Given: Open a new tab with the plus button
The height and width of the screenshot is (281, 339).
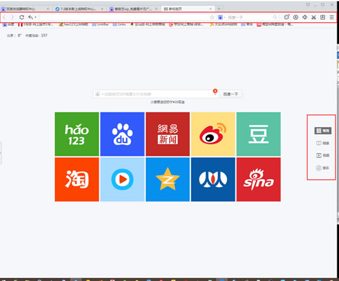Looking at the screenshot, I should click(x=219, y=8).
